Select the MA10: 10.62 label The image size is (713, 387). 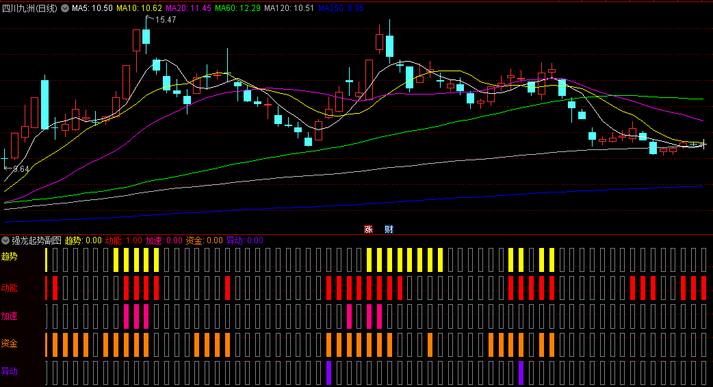(139, 8)
